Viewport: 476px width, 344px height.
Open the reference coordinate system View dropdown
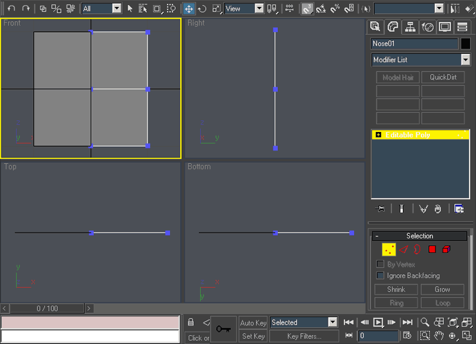pos(259,8)
